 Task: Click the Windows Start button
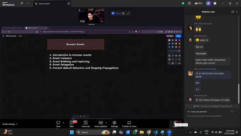click(x=72, y=132)
